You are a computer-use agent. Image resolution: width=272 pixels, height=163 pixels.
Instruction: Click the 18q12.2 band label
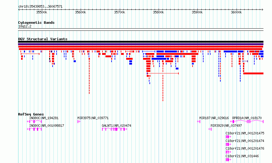pyautogui.click(x=25, y=26)
